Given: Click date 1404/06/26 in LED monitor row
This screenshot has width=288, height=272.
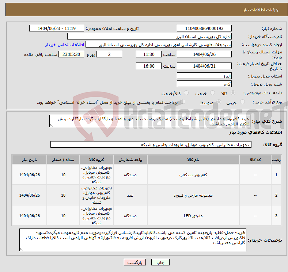Looking at the screenshot, I should pos(29,216).
